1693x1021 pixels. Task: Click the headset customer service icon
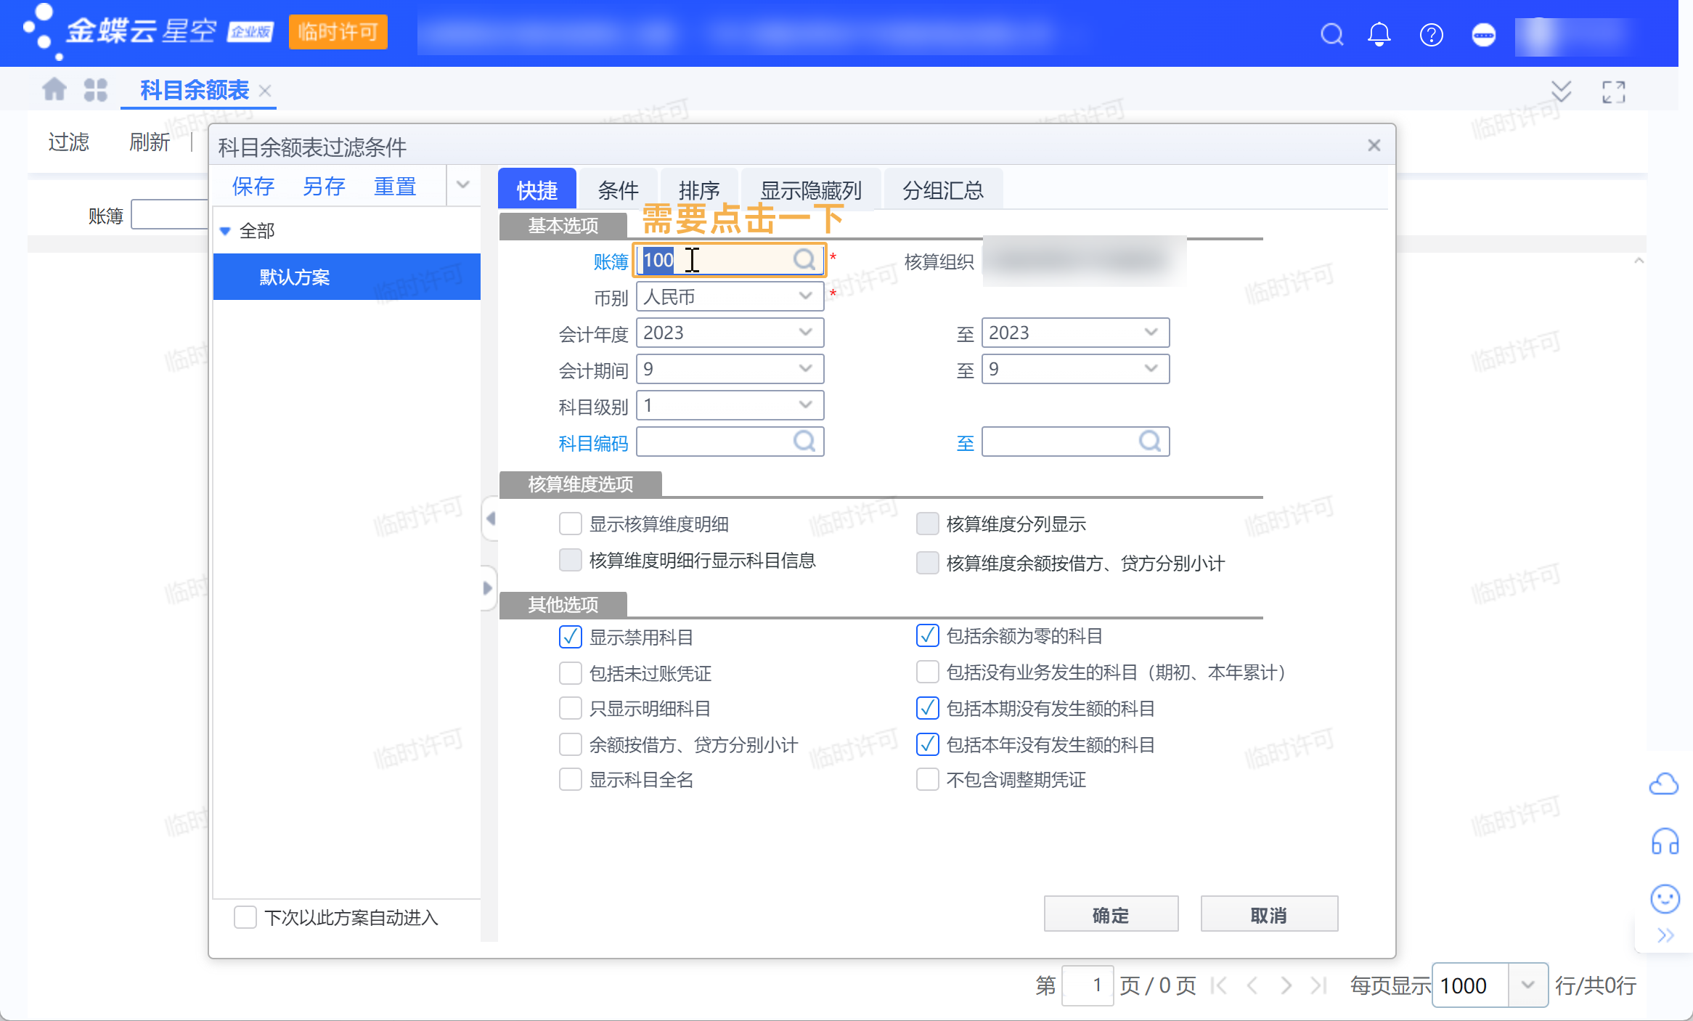[1665, 842]
